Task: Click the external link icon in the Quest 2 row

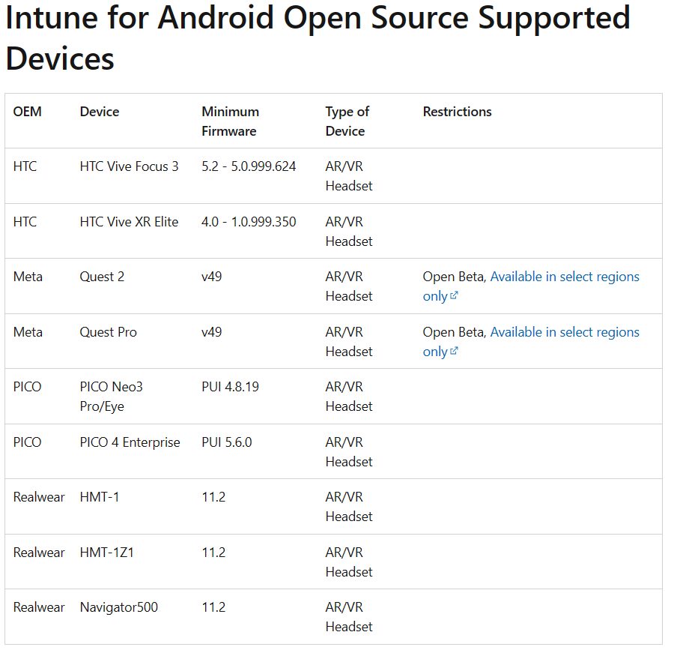Action: pyautogui.click(x=454, y=295)
